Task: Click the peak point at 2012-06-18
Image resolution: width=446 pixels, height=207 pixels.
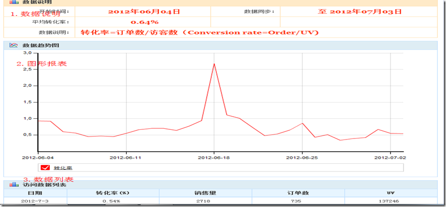Action: [x=214, y=64]
